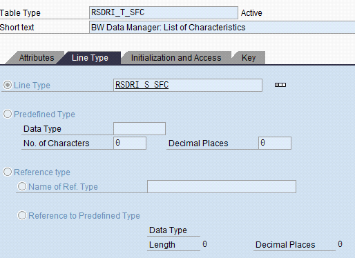Click the Decimal Places value beside Length

pos(340,244)
